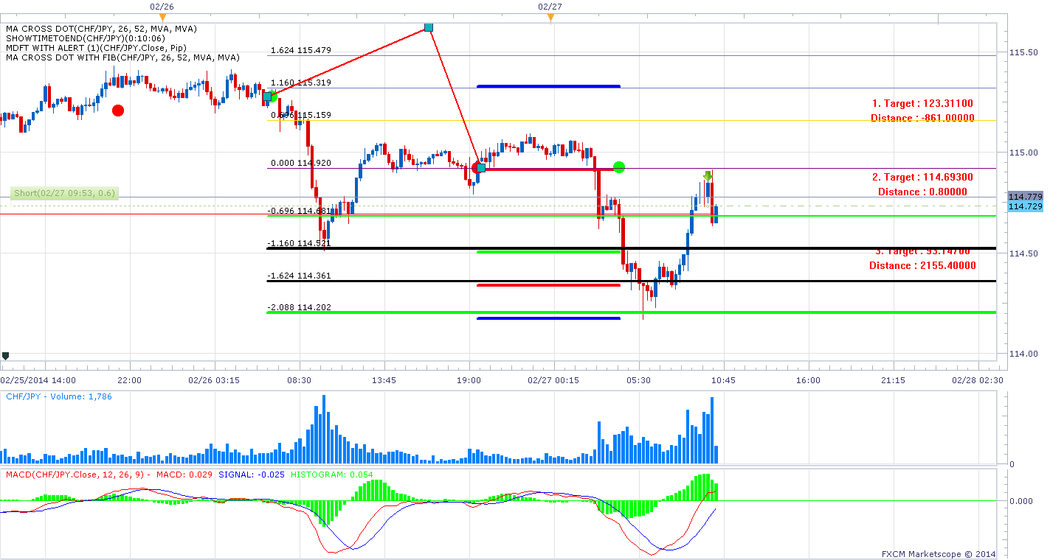This screenshot has width=1050, height=560.
Task: Select the 1.160 115.319 fib level label
Action: coord(300,83)
